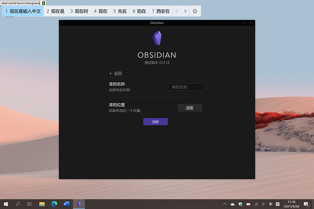314x209 pixels.
Task: Choose IME candidate 3 现在时
Action: [x=79, y=11]
